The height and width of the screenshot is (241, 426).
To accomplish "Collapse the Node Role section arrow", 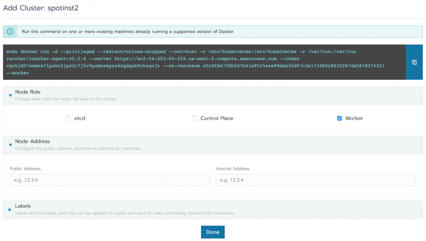I will (10, 95).
